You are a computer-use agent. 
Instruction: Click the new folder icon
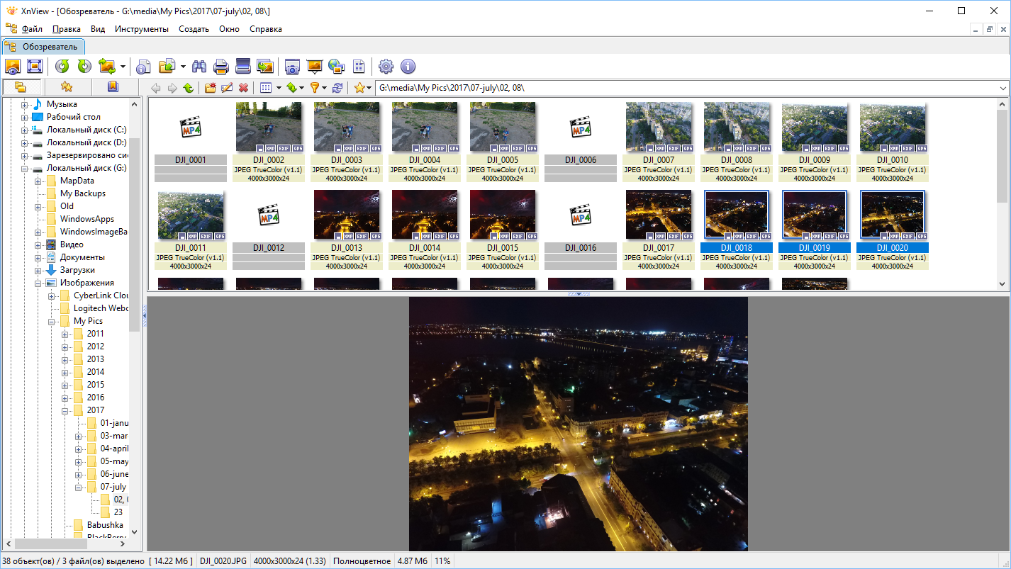(x=210, y=88)
